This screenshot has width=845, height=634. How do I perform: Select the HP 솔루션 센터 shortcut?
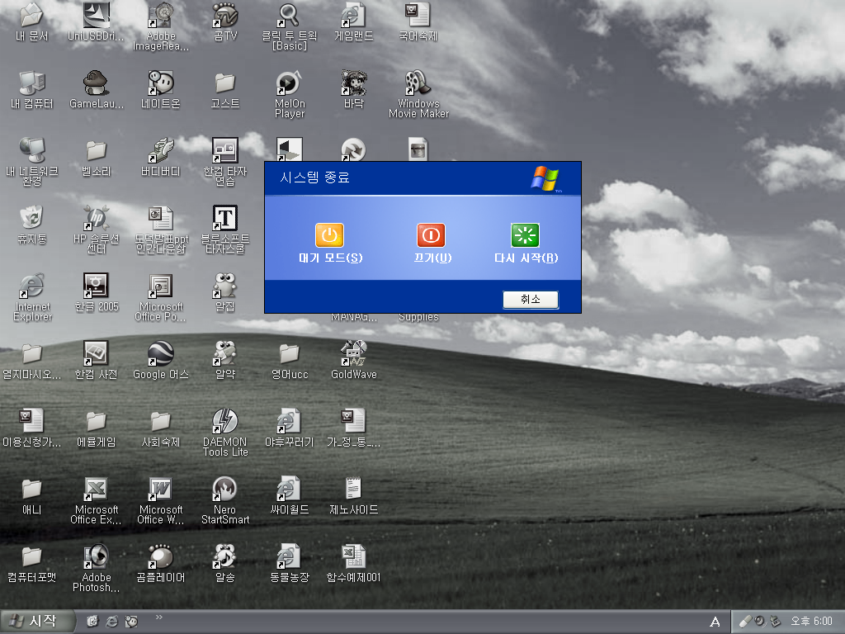pyautogui.click(x=96, y=230)
